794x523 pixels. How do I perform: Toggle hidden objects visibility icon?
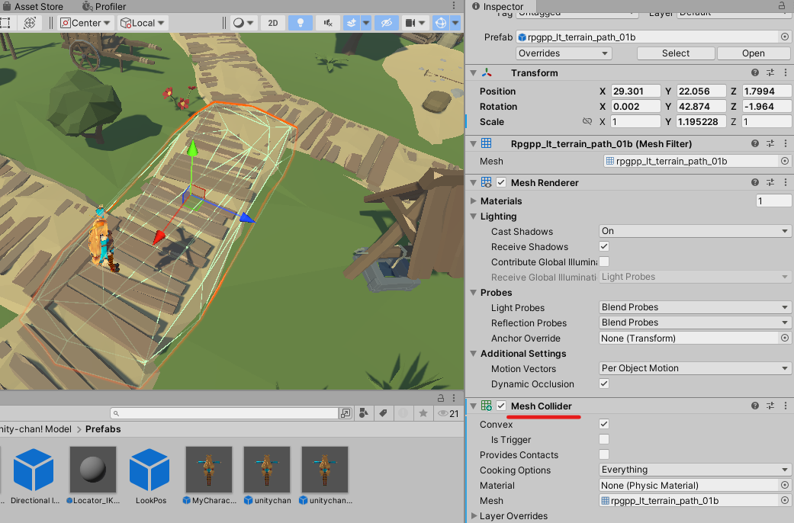[x=387, y=23]
